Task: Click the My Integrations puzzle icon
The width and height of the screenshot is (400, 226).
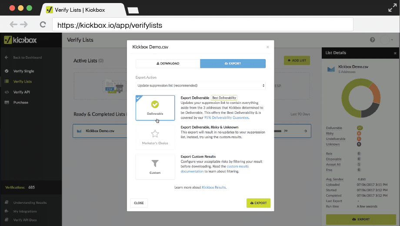Action: [x=7, y=211]
